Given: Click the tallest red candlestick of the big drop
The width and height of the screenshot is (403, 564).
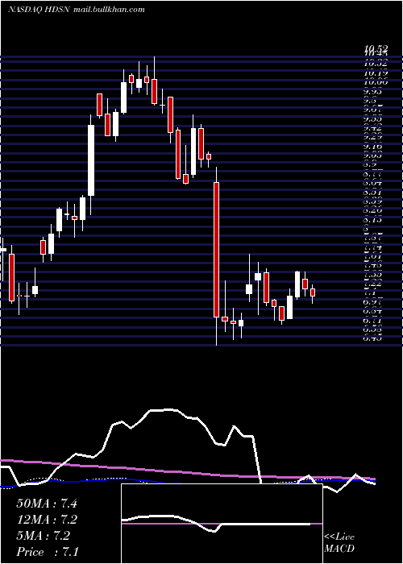Looking at the screenshot, I should (216, 250).
